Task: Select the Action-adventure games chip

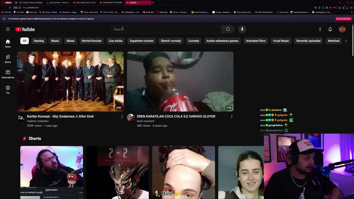Action: pos(222,41)
